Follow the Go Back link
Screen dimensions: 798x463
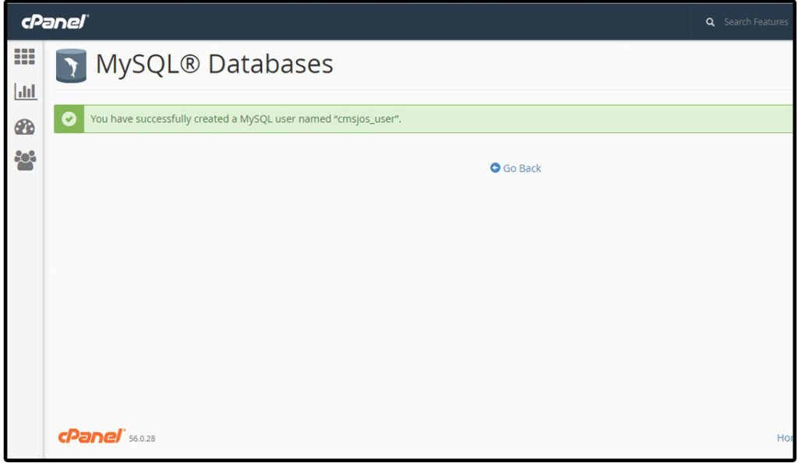521,167
